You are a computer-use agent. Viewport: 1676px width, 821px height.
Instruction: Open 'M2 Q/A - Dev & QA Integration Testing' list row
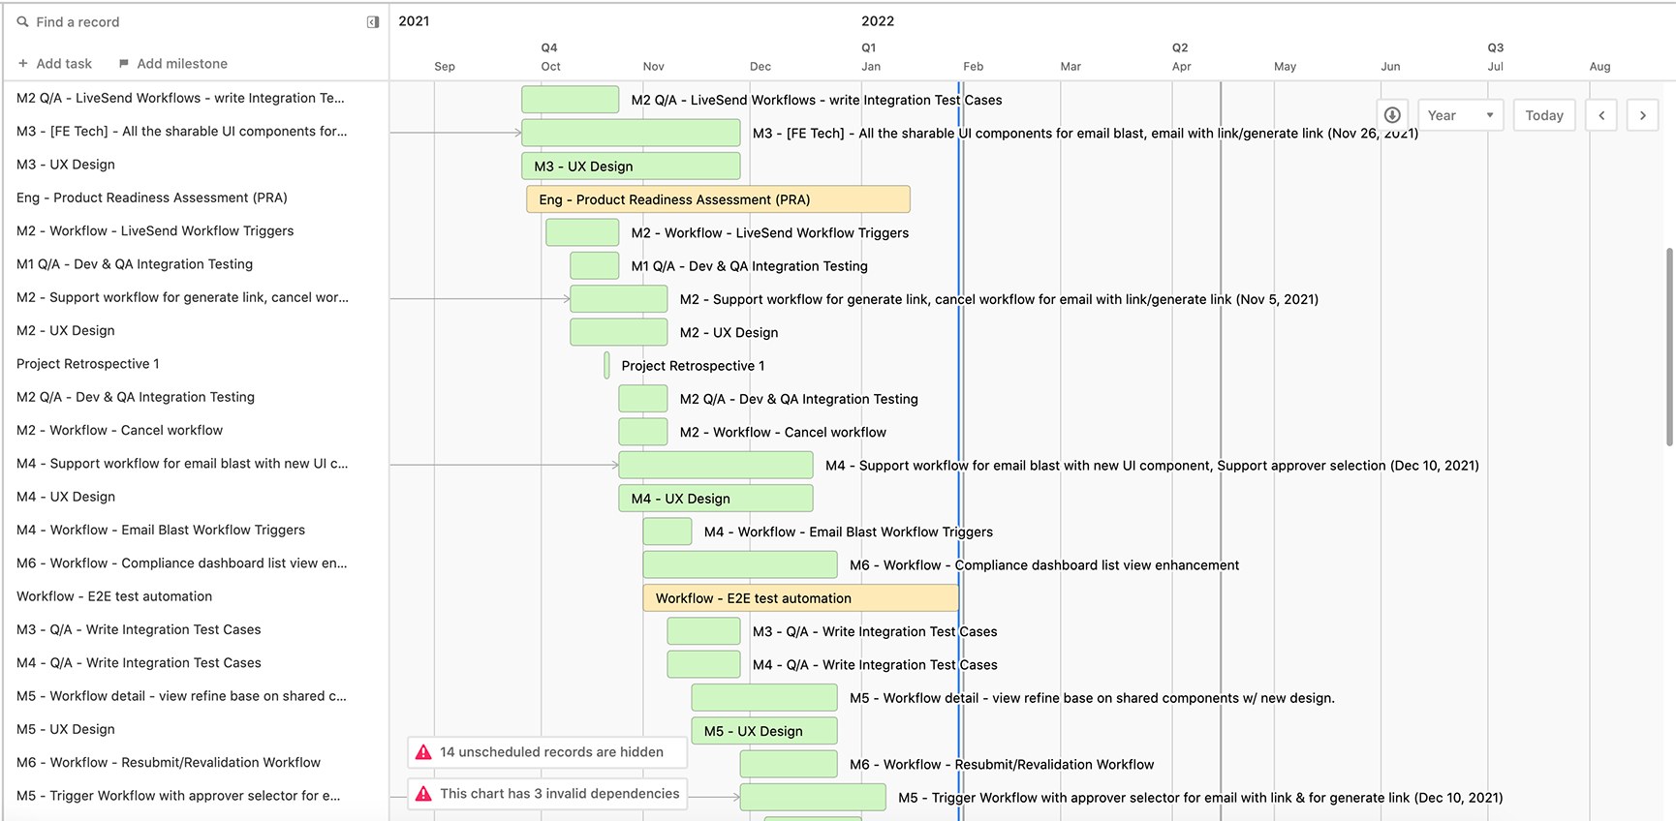(x=195, y=397)
